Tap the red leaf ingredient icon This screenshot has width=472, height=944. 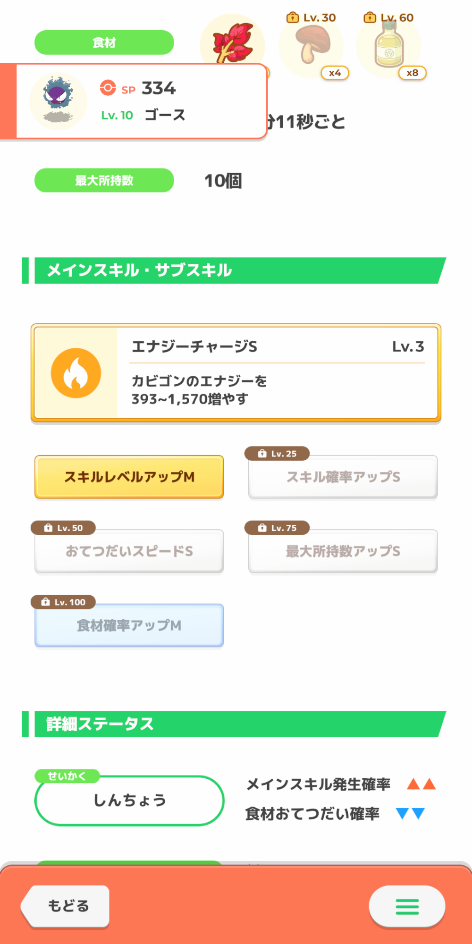pos(232,42)
